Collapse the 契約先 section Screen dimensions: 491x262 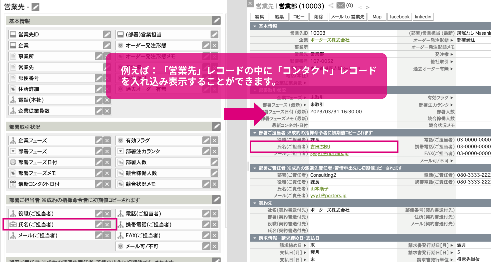[x=255, y=203]
